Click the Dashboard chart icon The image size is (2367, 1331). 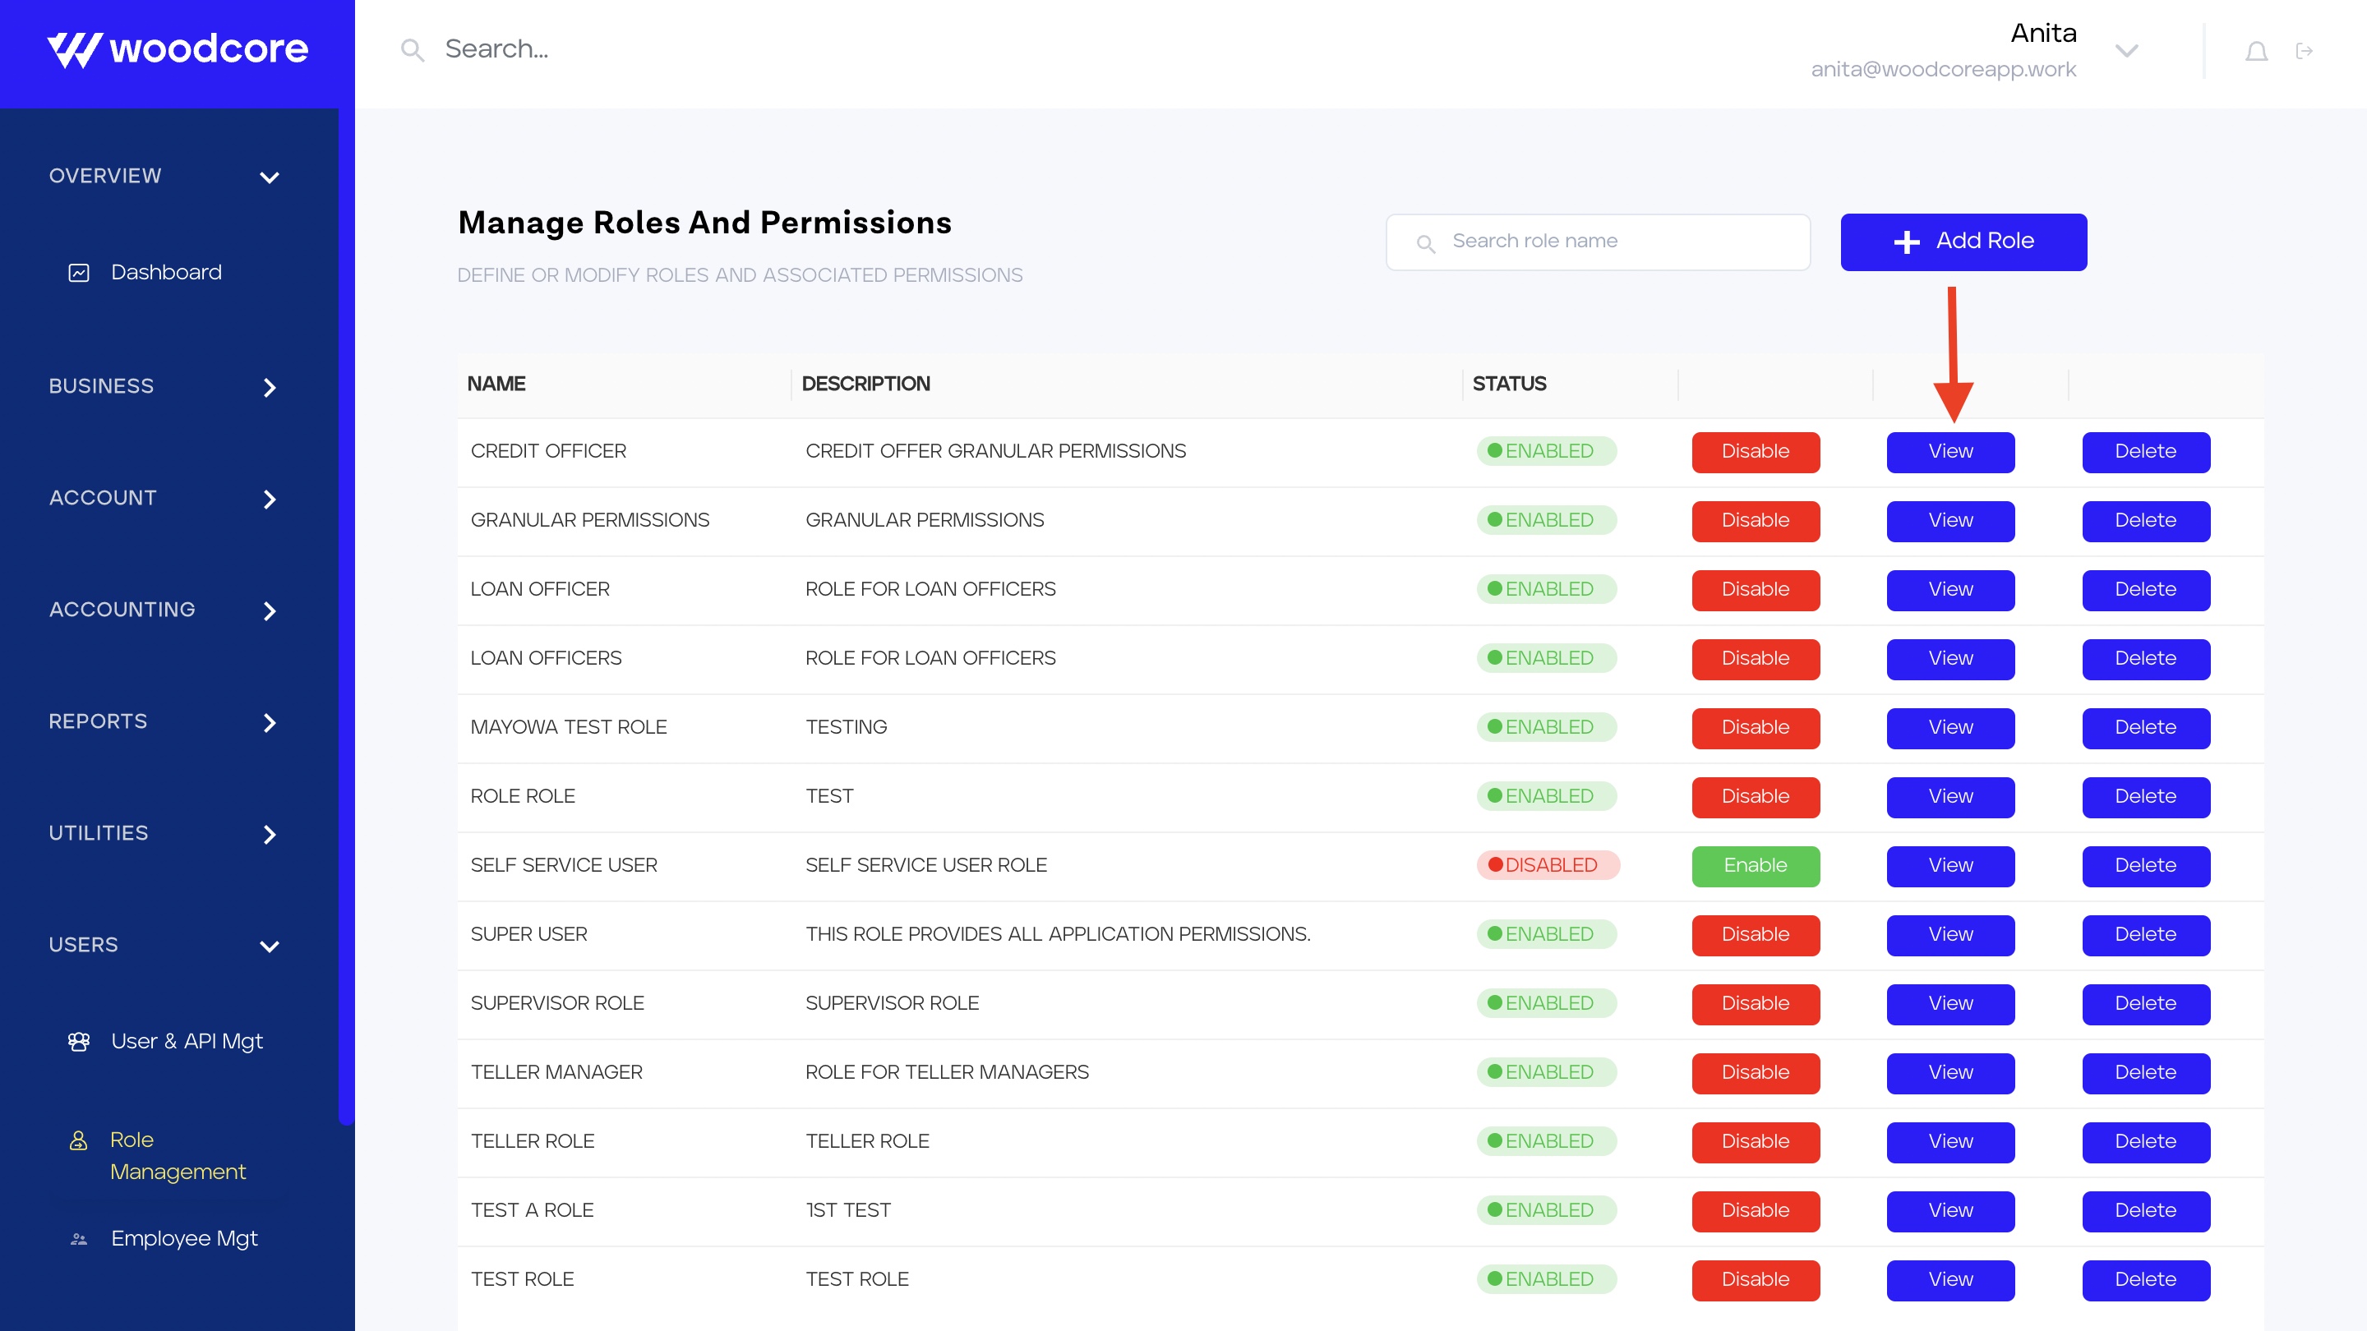[x=79, y=273]
